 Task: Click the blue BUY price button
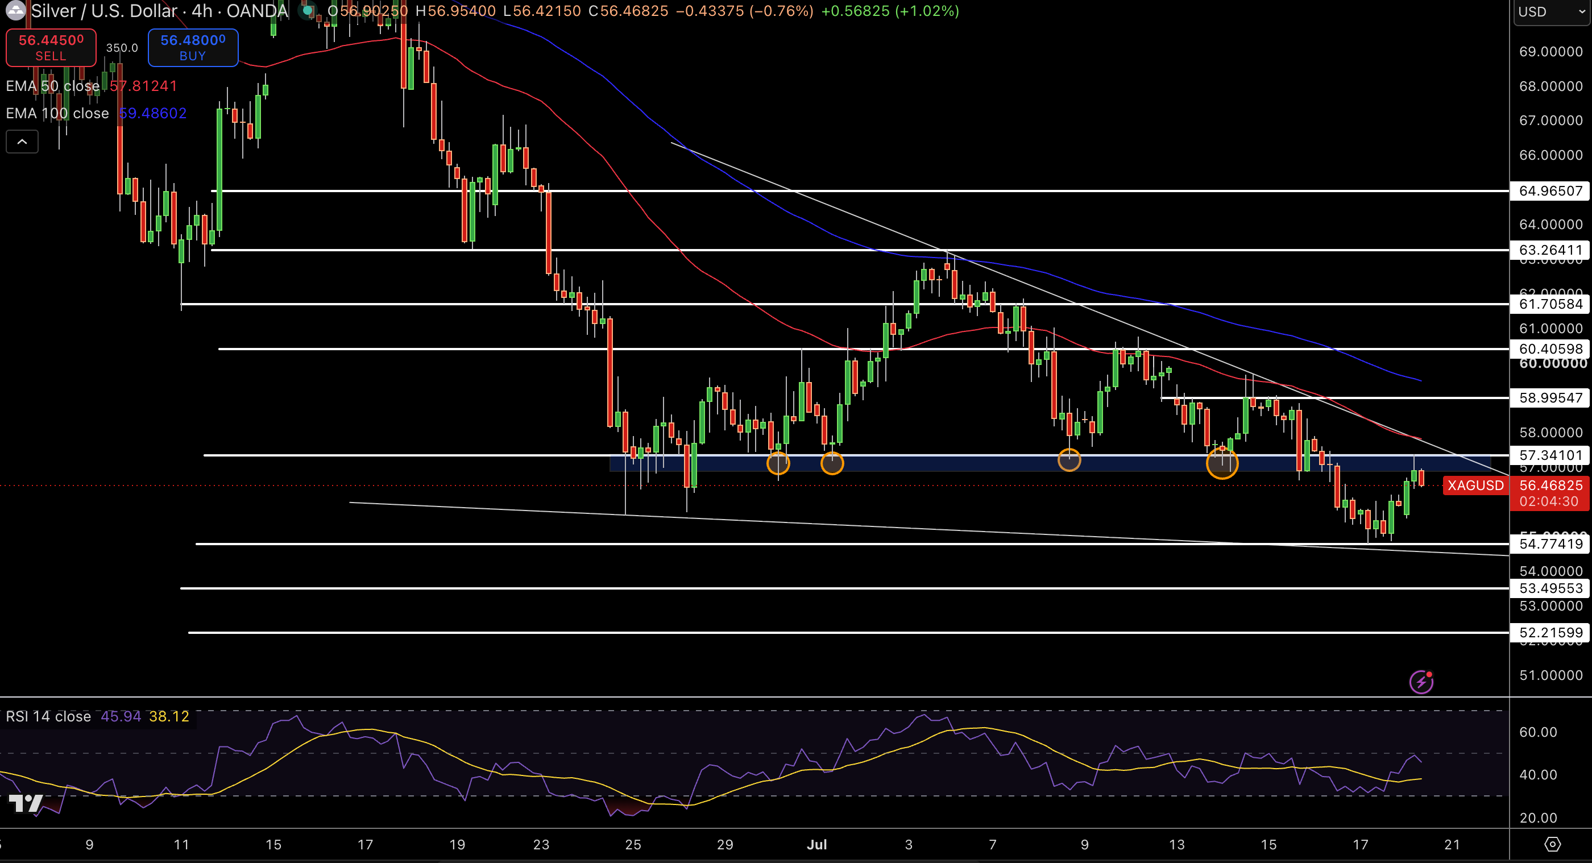pyautogui.click(x=193, y=48)
